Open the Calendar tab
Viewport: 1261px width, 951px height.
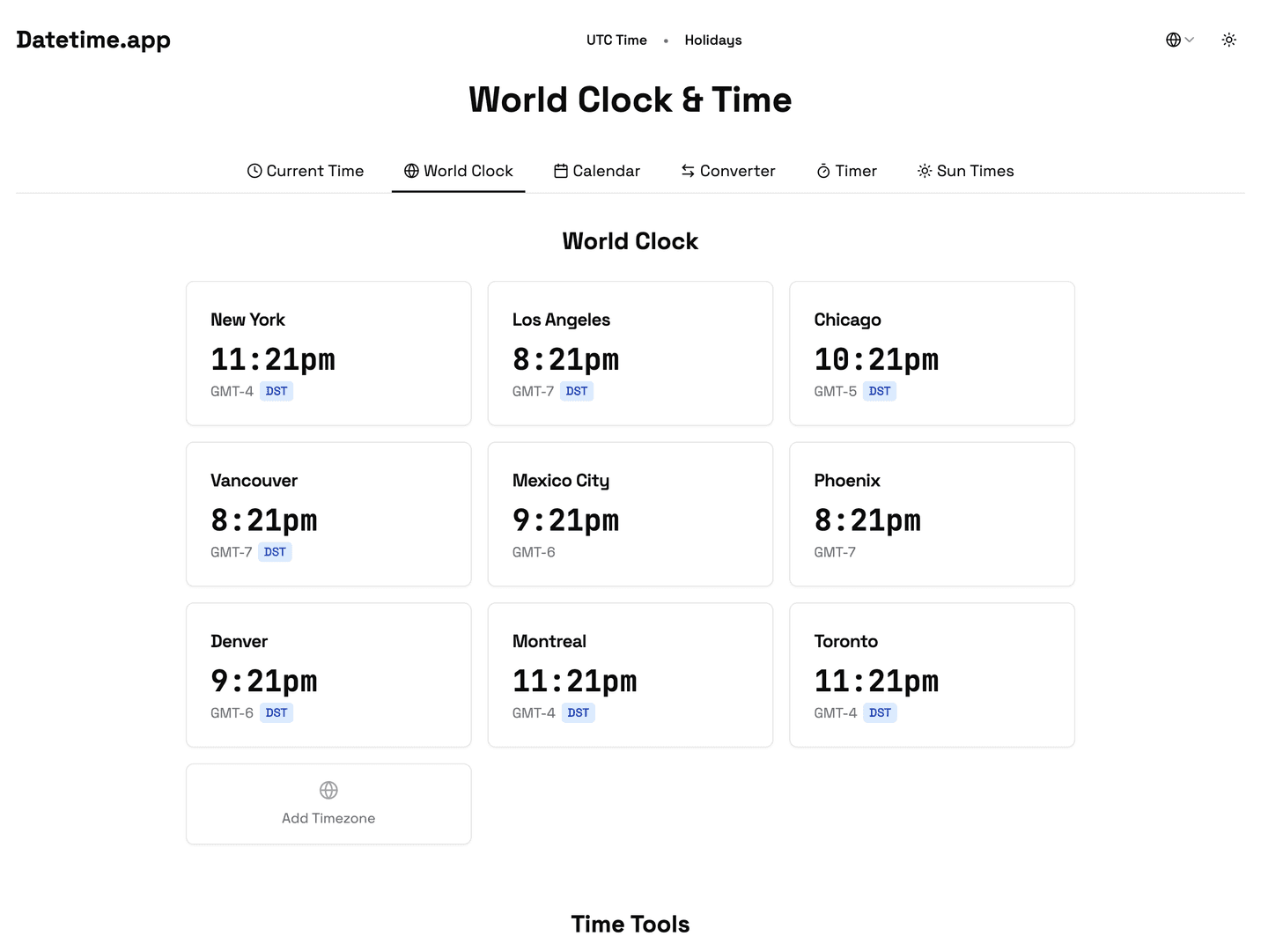click(x=596, y=171)
